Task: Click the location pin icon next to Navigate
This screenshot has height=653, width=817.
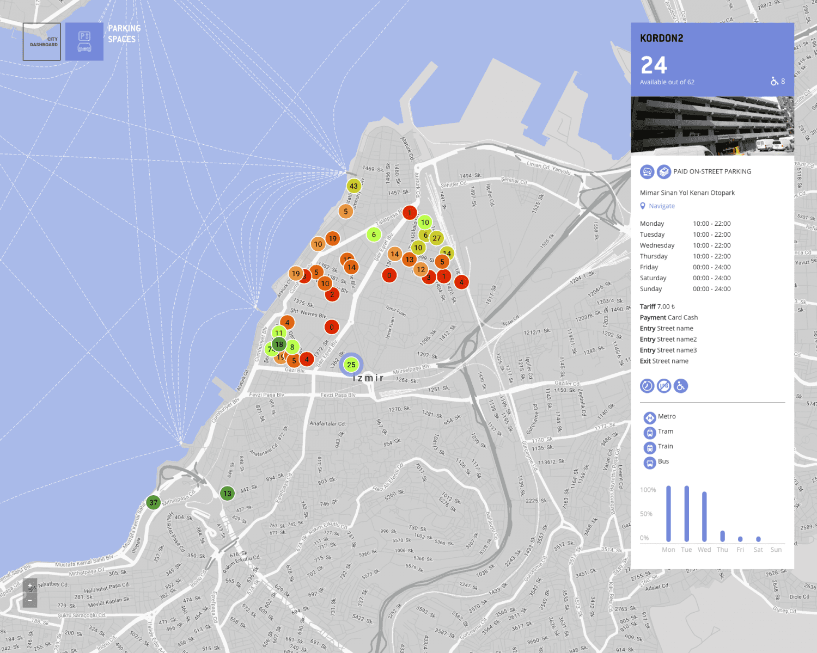Action: (643, 206)
